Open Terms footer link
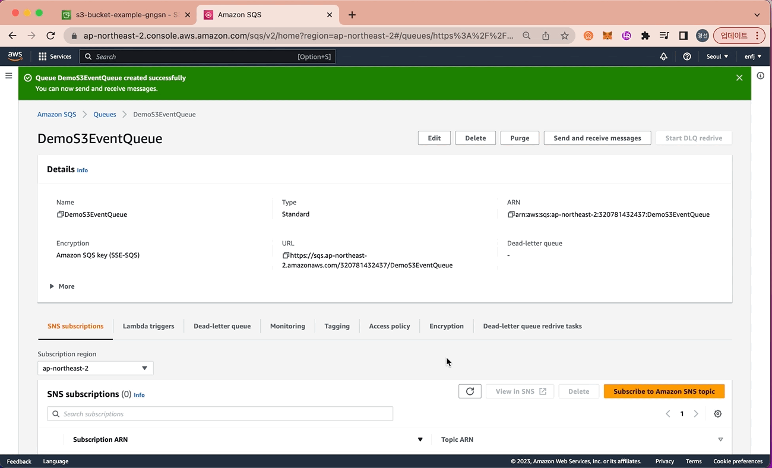This screenshot has width=772, height=468. 694,461
